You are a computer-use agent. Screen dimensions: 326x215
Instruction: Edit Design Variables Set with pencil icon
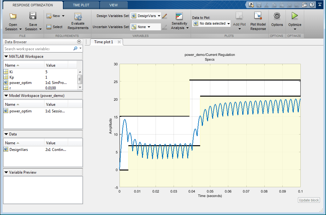tap(164, 16)
